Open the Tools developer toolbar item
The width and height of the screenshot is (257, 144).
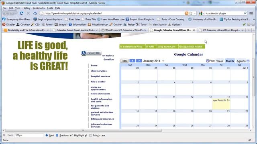[142, 24]
